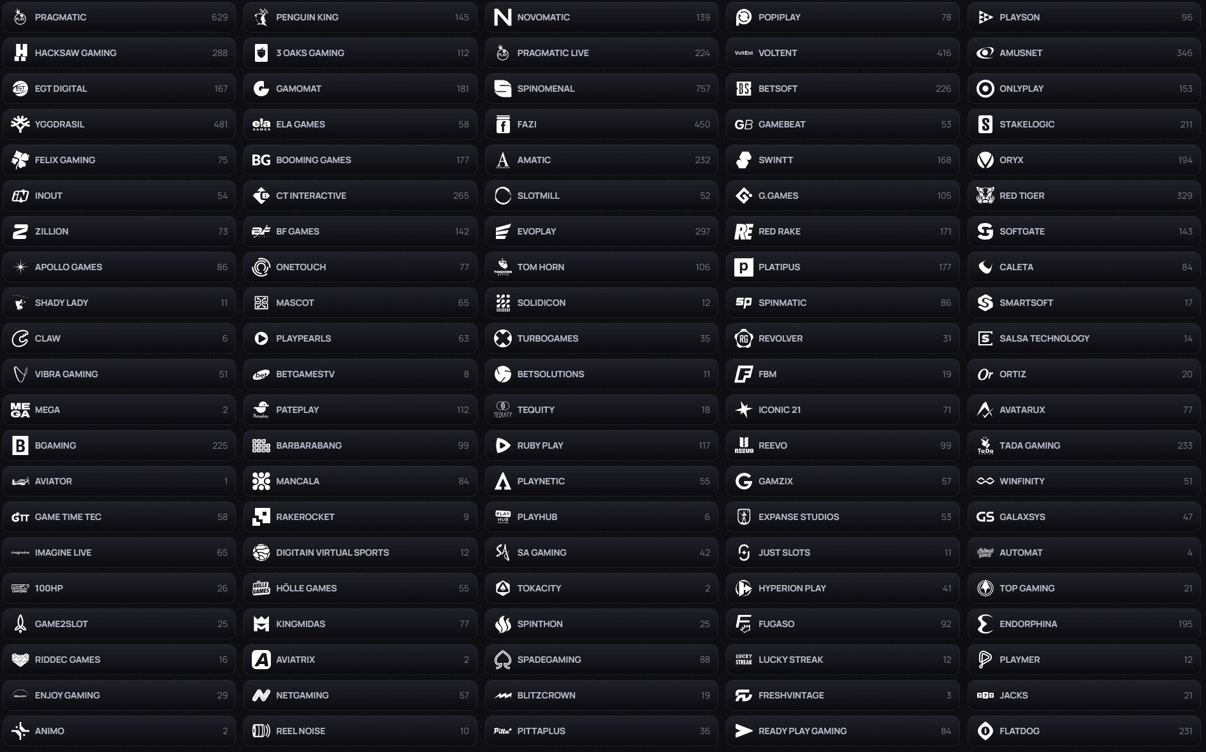Click the Yggdrasil snowflake icon
The image size is (1206, 752).
20,124
